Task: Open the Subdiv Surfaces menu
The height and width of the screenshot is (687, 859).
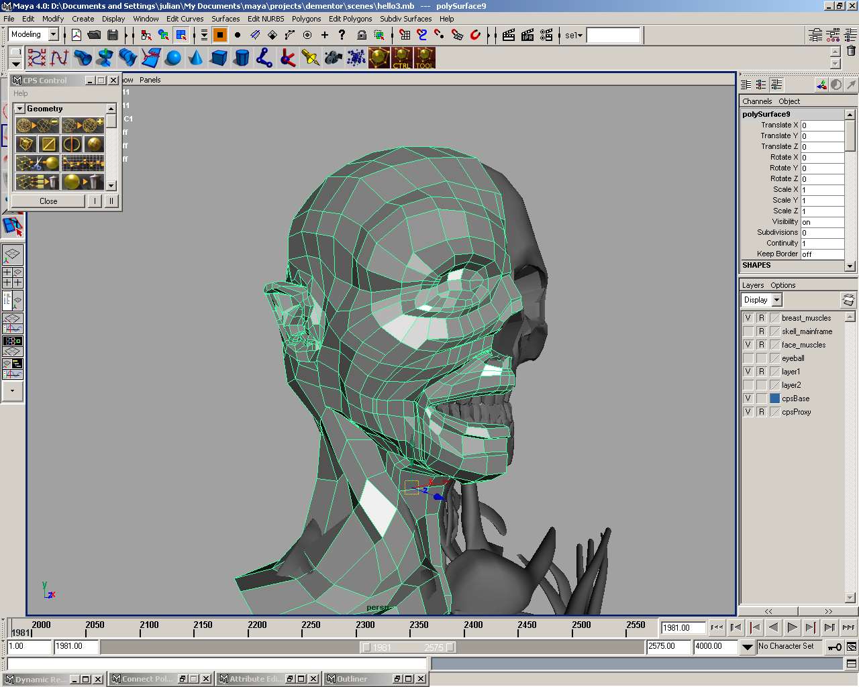Action: pyautogui.click(x=405, y=19)
